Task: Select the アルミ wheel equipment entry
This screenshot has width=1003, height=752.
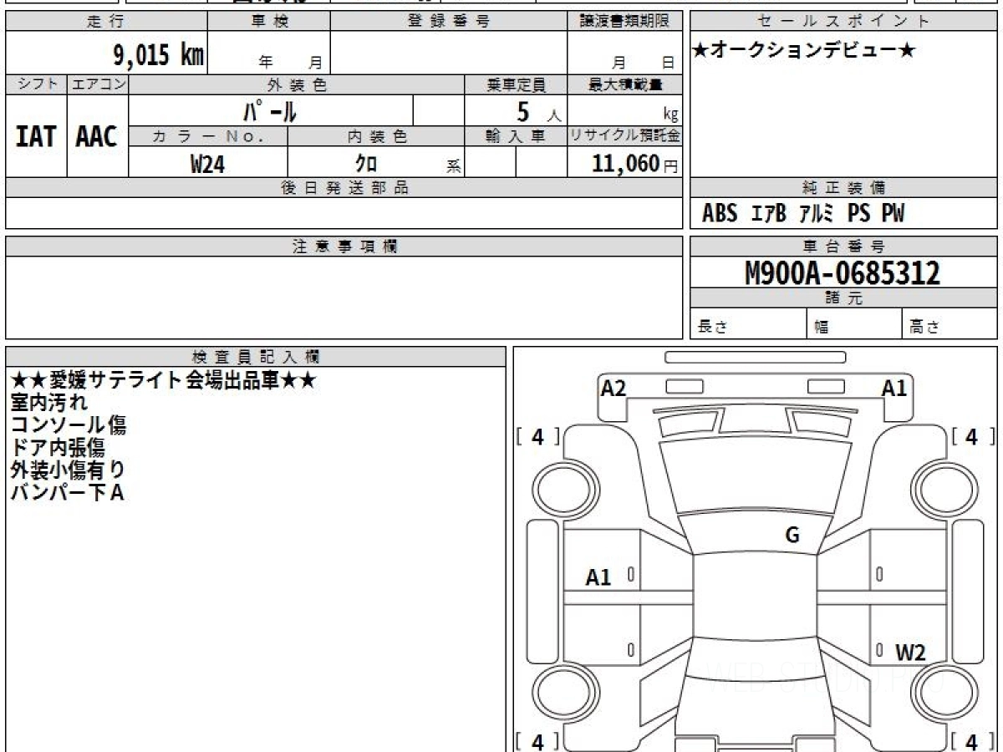Action: pos(817,214)
